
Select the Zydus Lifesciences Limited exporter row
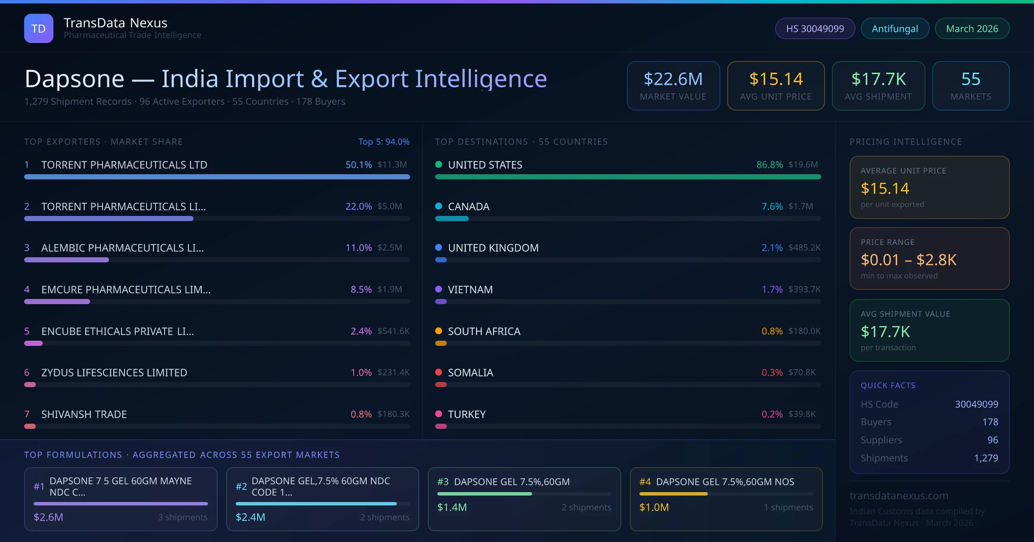(114, 373)
